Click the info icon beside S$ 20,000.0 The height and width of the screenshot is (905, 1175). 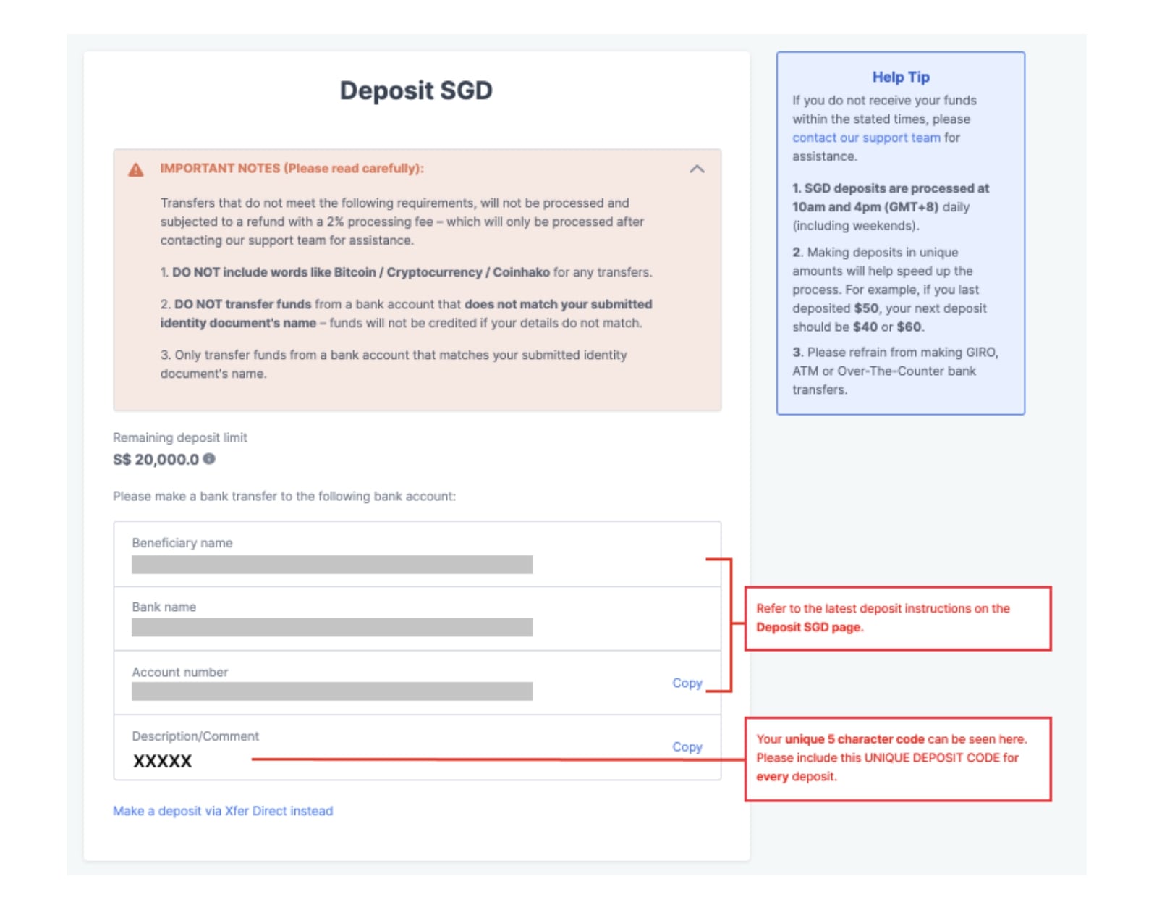coord(209,458)
